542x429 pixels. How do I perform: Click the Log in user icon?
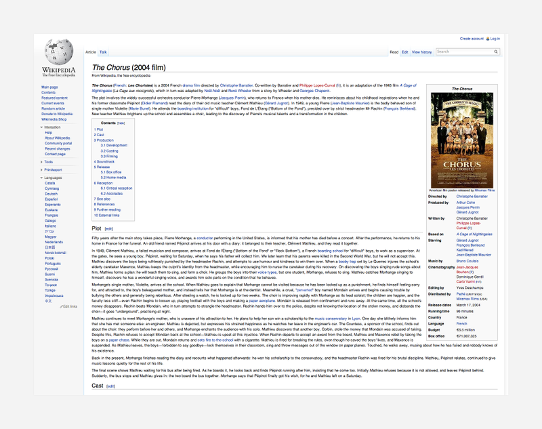(x=488, y=39)
